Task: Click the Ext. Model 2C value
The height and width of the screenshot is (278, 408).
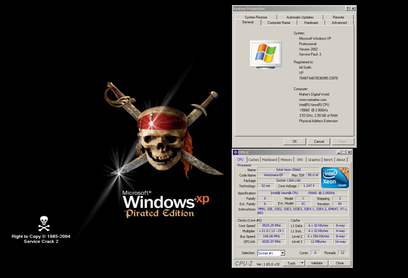Action: pos(303,204)
